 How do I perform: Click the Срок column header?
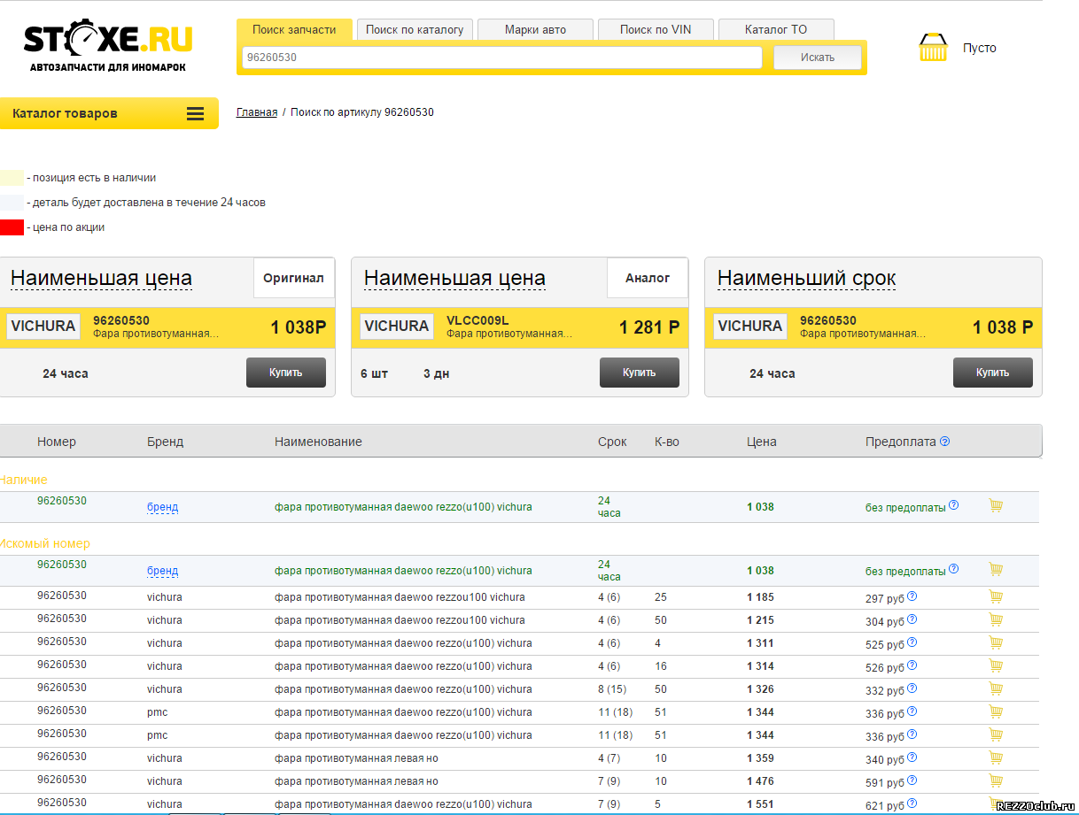tap(612, 442)
